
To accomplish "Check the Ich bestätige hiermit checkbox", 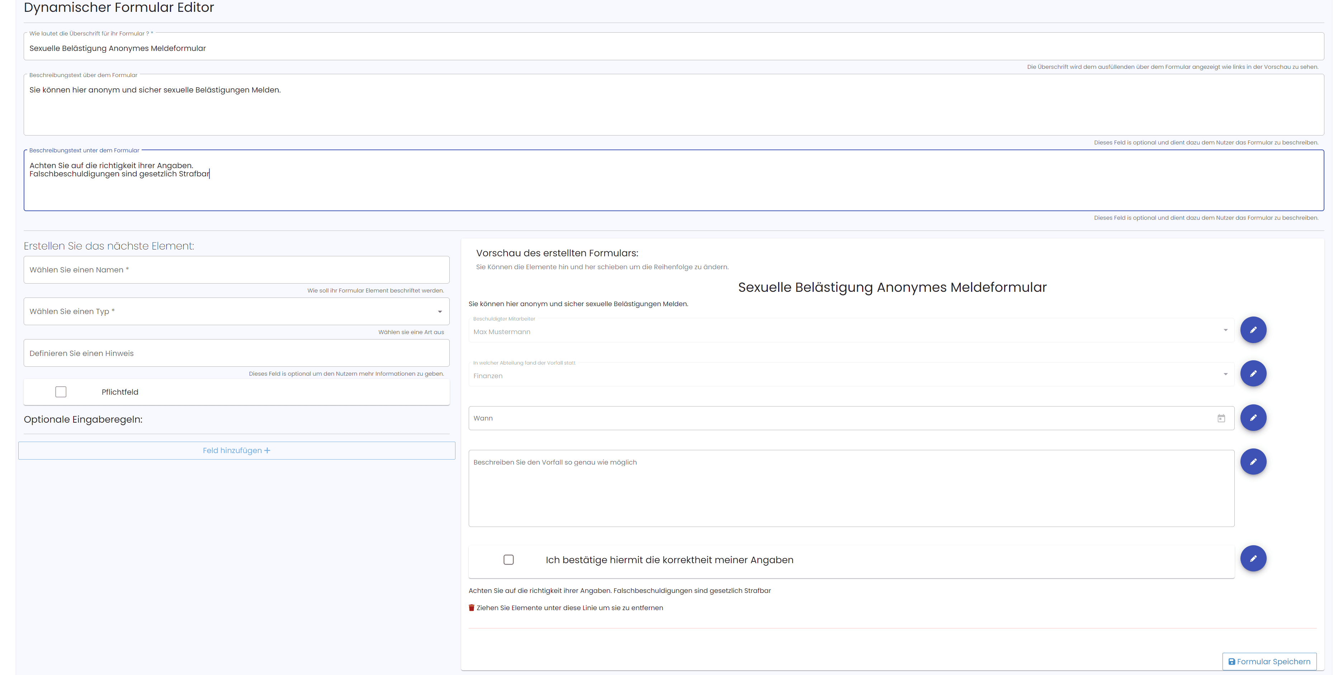I will 509,560.
